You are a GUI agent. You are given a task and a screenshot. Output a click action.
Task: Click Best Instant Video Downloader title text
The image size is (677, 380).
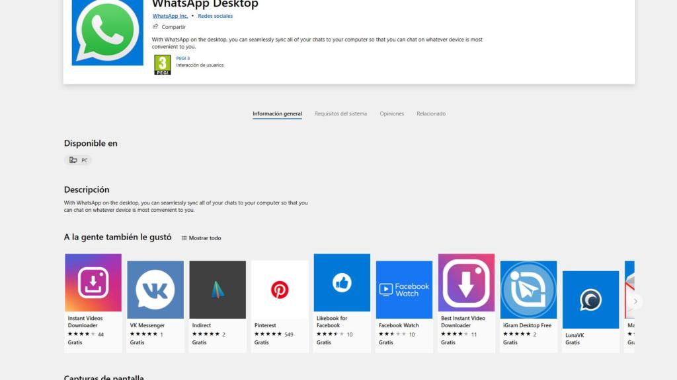(x=463, y=322)
